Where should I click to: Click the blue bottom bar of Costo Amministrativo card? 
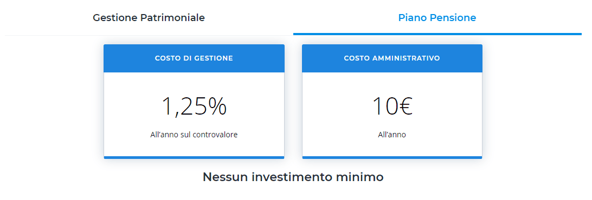tap(392, 157)
